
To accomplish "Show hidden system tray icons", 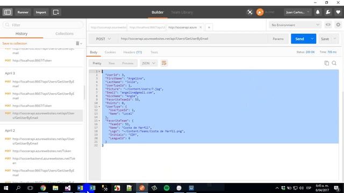I will tap(277, 188).
